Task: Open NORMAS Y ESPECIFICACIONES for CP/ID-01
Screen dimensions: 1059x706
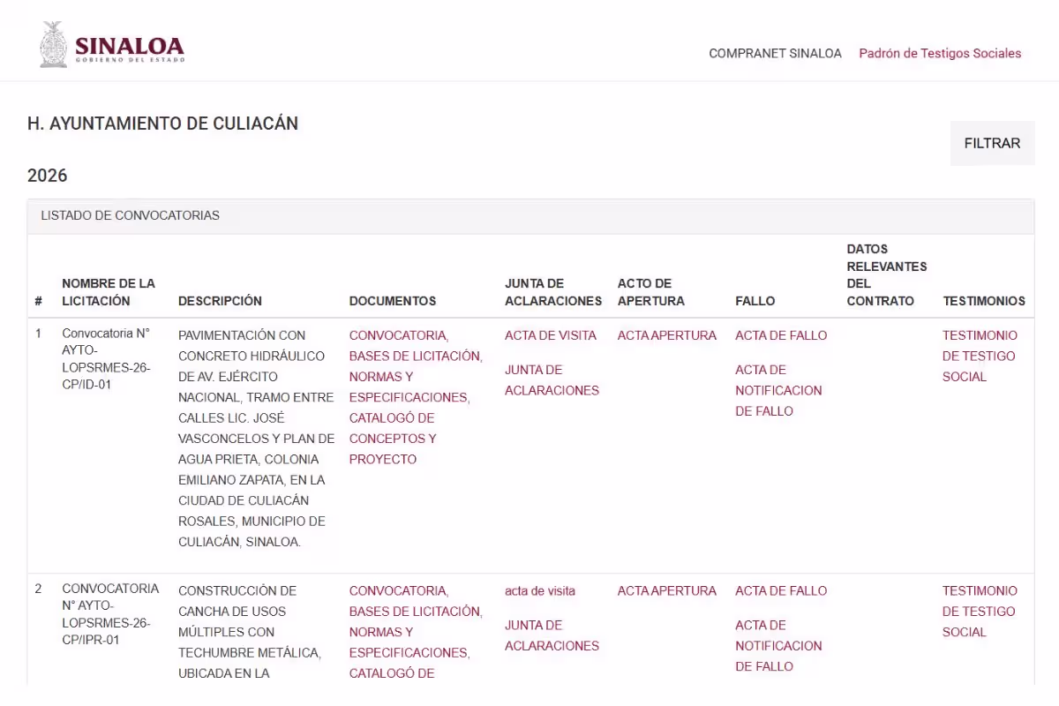Action: 409,387
